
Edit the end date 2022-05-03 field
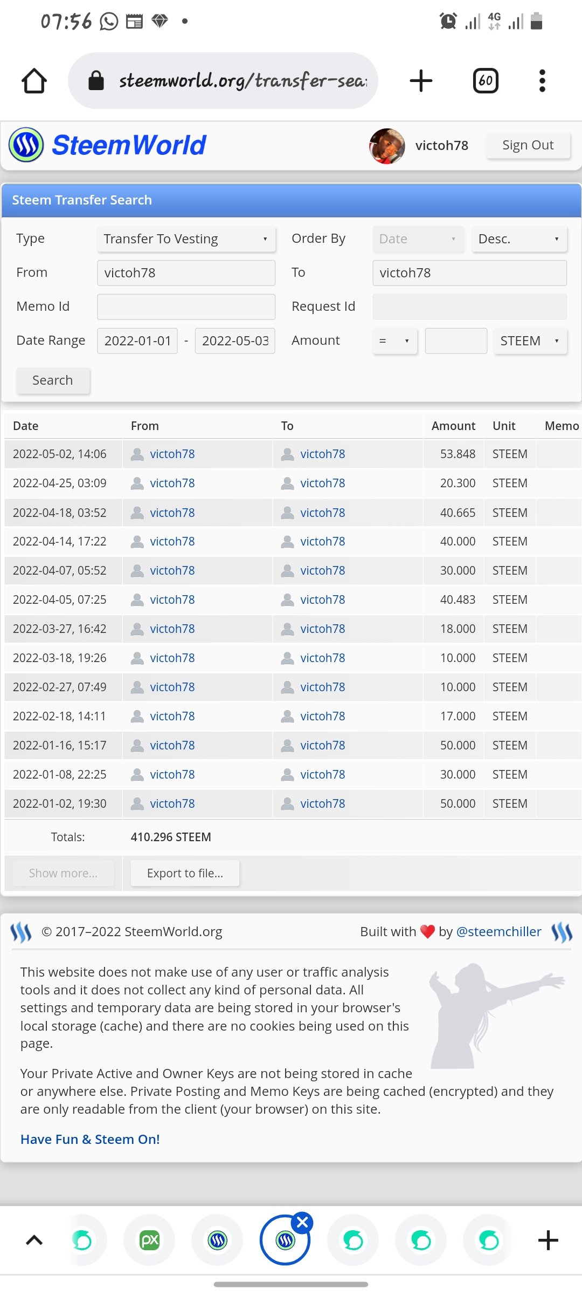coord(235,341)
